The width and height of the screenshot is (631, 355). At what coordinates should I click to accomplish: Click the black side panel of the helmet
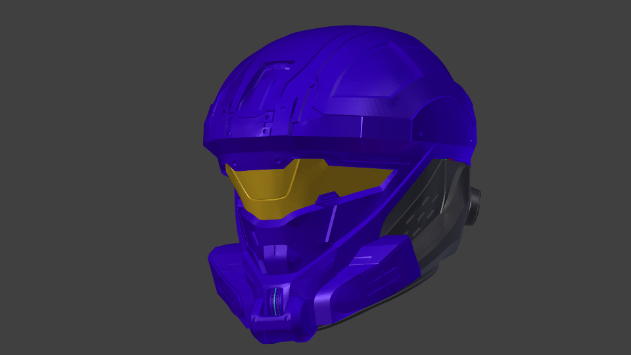(427, 213)
